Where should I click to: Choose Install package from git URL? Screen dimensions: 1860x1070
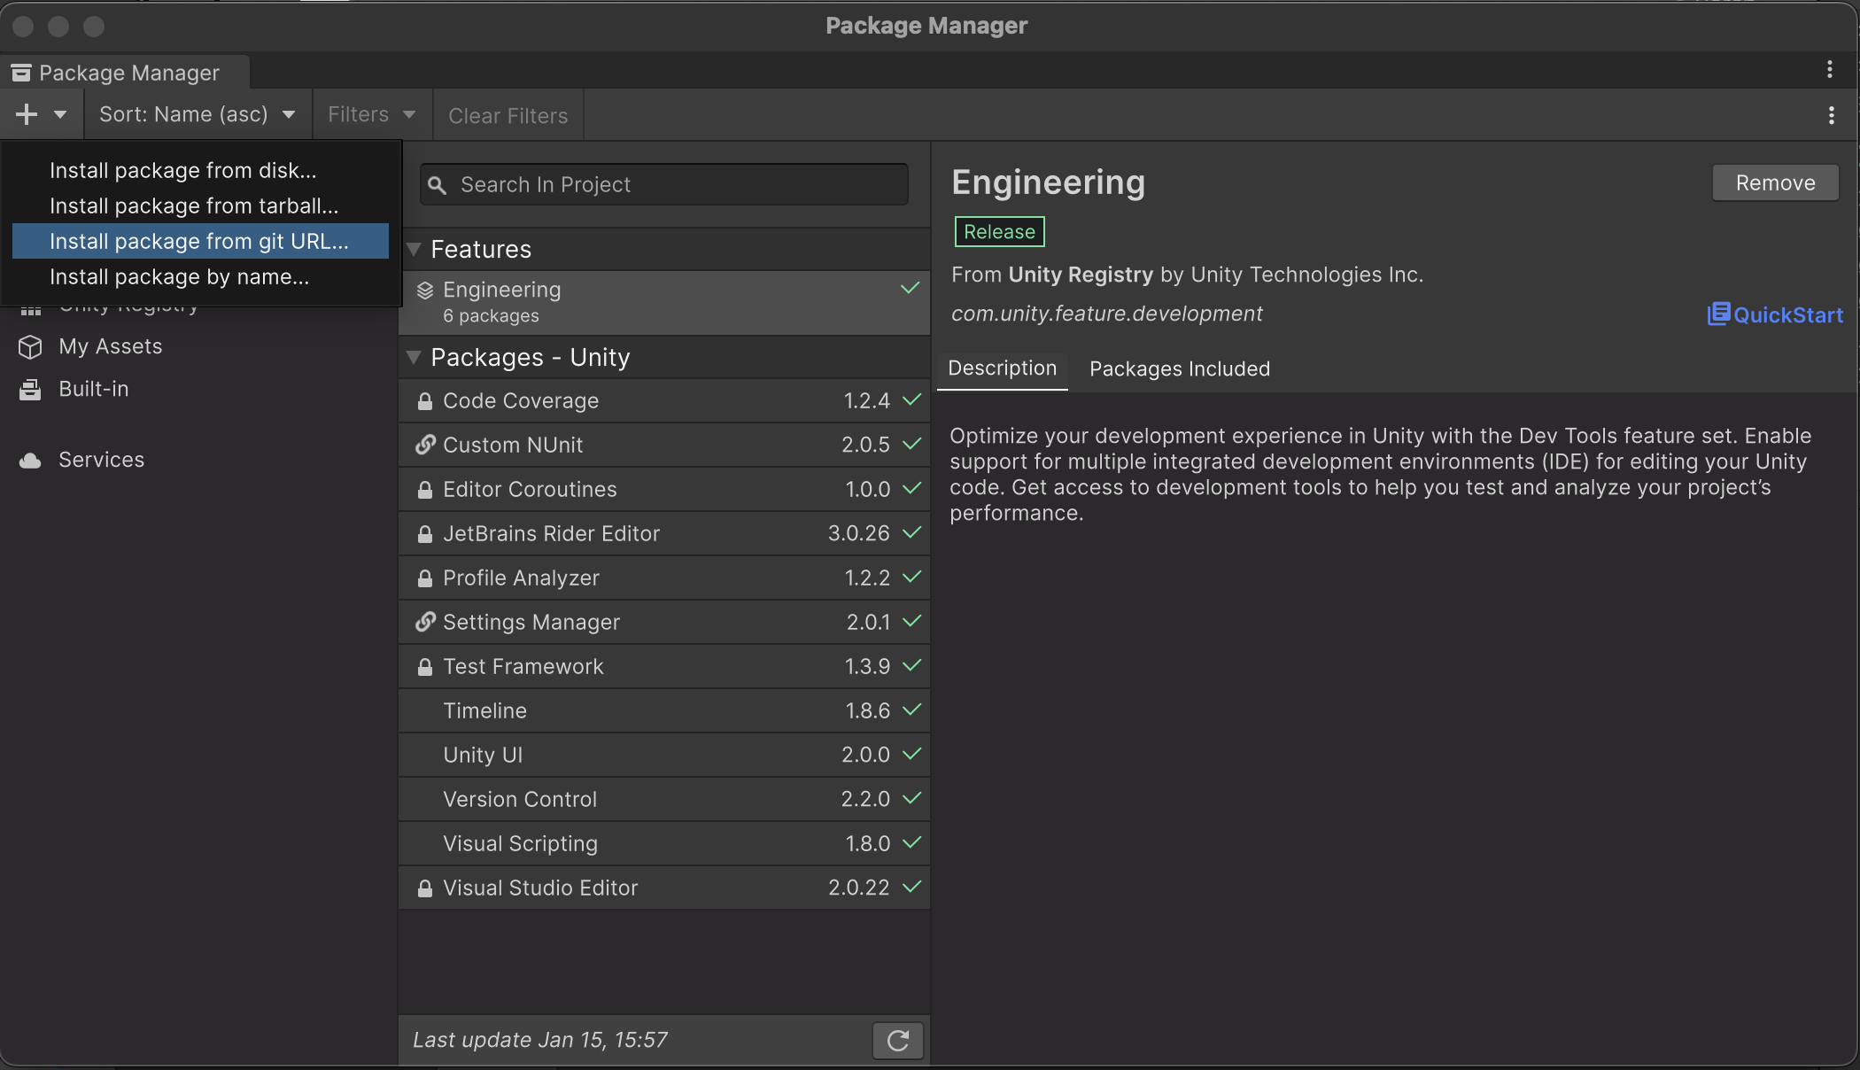[199, 241]
